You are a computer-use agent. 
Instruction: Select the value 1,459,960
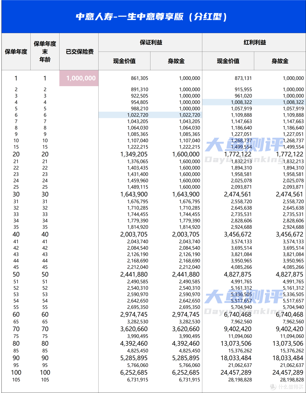click(138, 180)
